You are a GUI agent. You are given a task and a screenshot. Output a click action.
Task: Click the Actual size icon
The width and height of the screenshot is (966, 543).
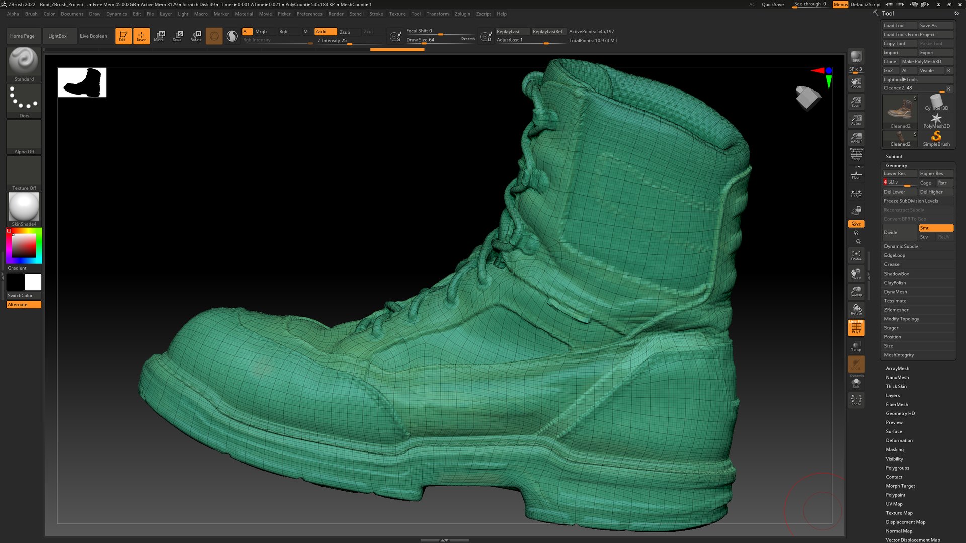[x=856, y=119]
